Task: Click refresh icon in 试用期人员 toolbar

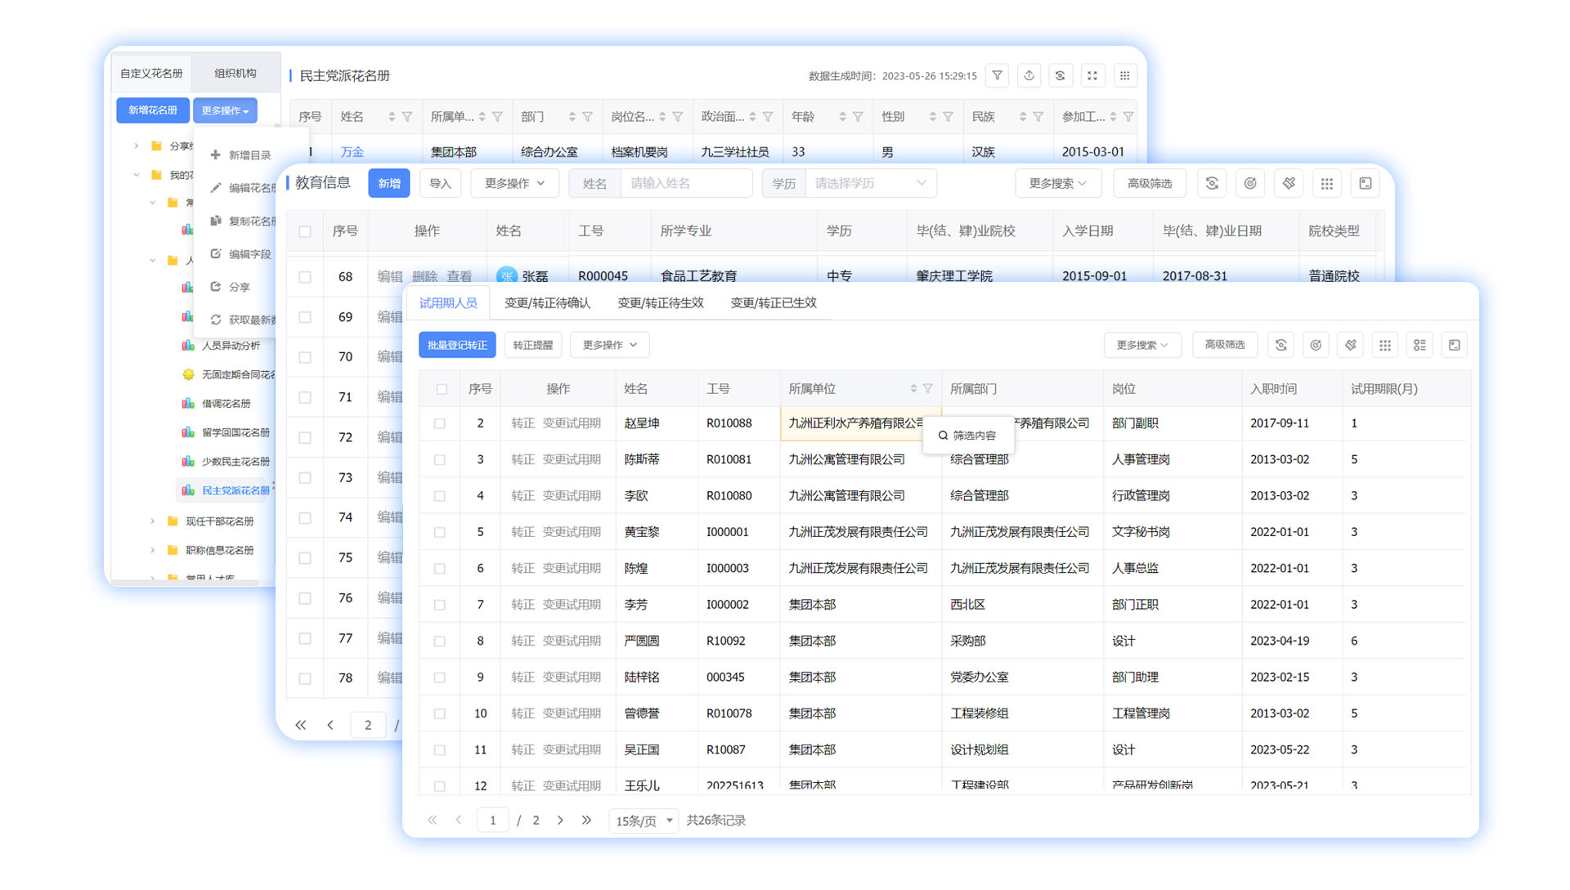Action: (1281, 345)
